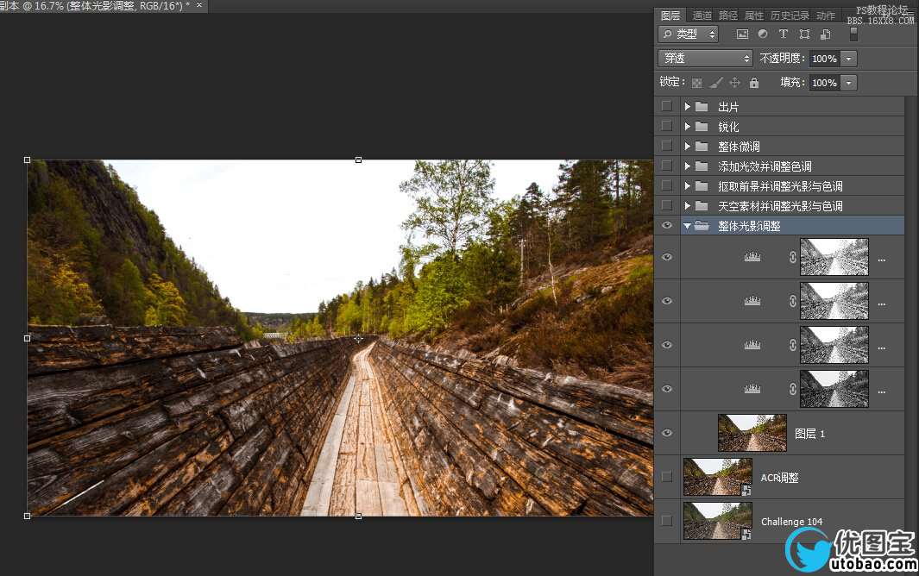Close the document tab with the X
The image size is (919, 576).
coord(199,4)
